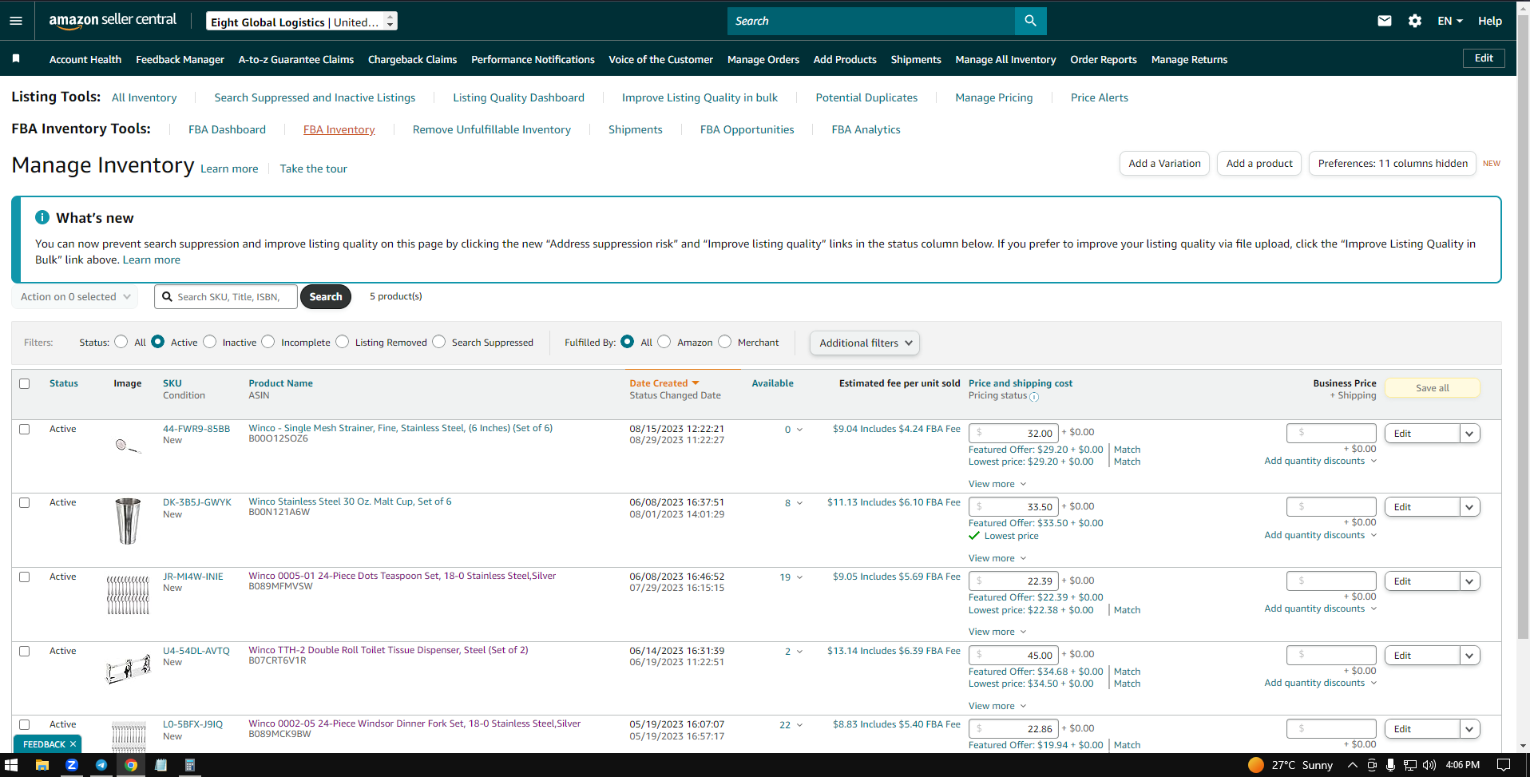The image size is (1530, 777).
Task: Check the box for SKU U4-54DL-AVTQ
Action: click(25, 651)
